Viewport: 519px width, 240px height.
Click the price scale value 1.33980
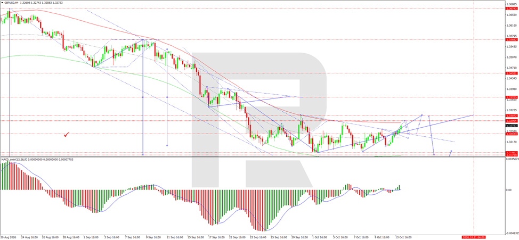pyautogui.click(x=512, y=88)
